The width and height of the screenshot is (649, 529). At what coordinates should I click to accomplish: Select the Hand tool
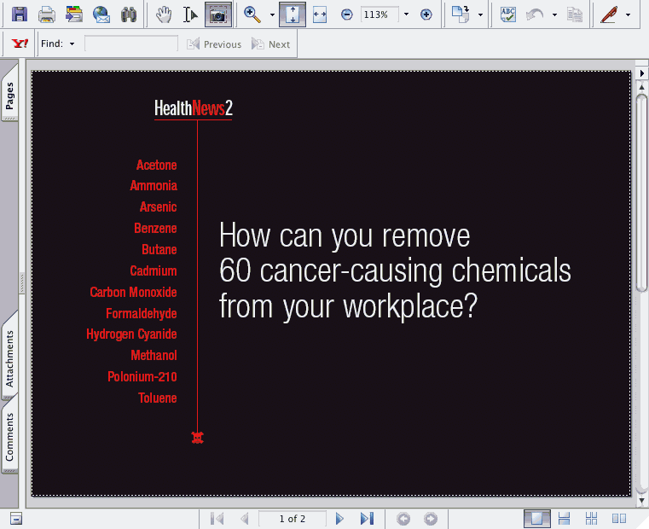tap(164, 15)
